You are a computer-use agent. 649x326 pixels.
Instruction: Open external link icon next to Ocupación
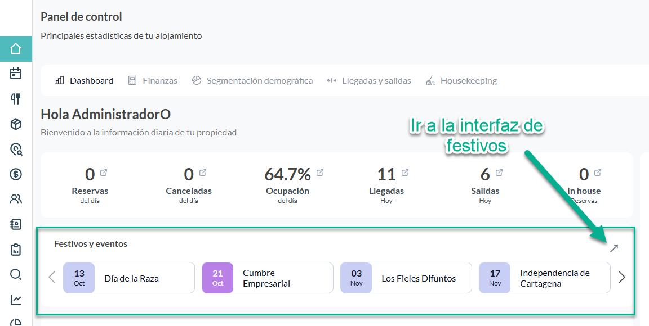(320, 173)
